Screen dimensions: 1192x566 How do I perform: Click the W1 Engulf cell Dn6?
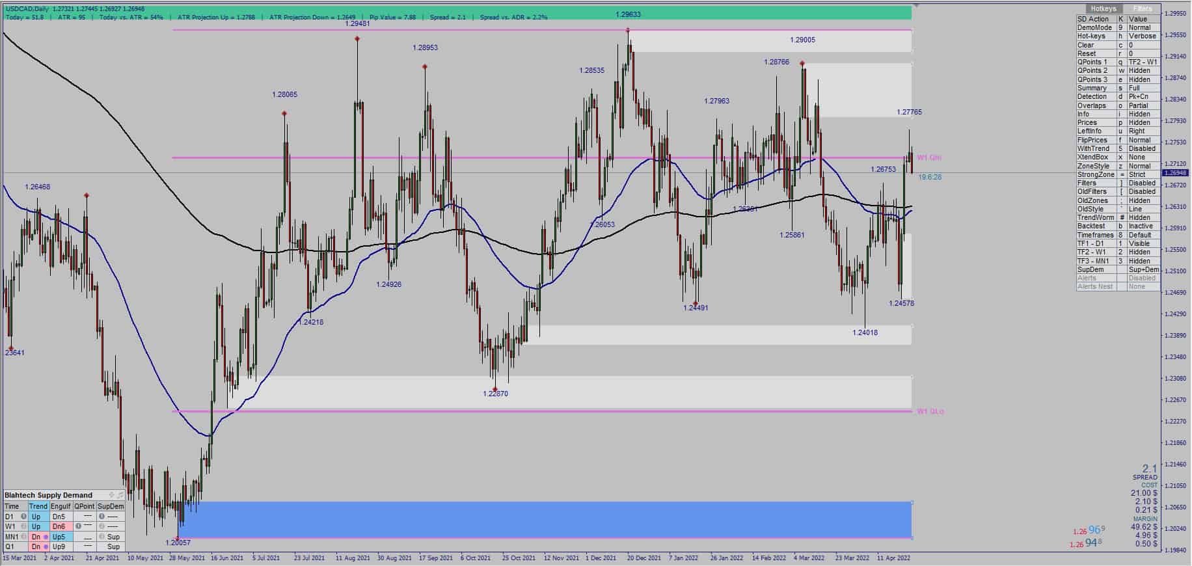60,526
